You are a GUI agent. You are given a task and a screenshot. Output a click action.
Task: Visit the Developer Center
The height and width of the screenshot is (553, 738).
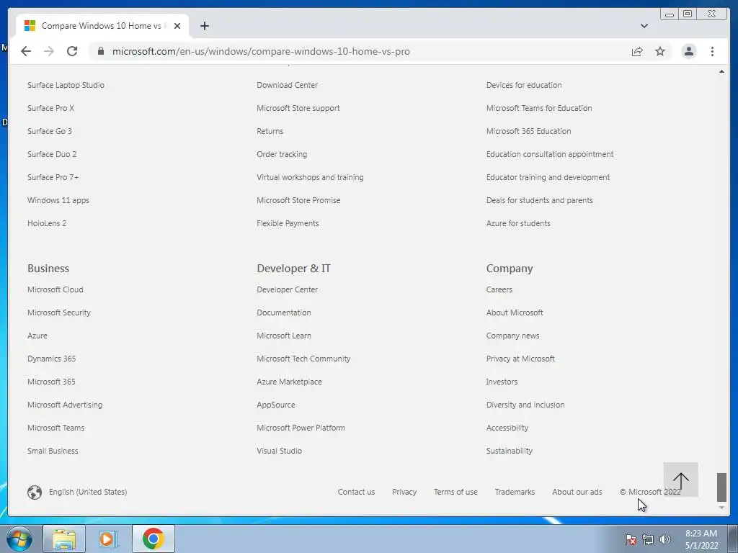pyautogui.click(x=287, y=289)
